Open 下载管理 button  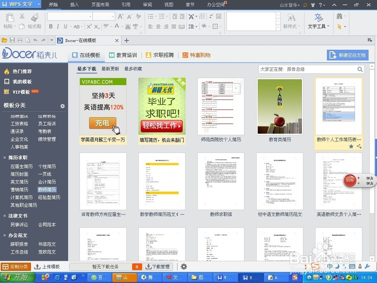pyautogui.click(x=158, y=267)
